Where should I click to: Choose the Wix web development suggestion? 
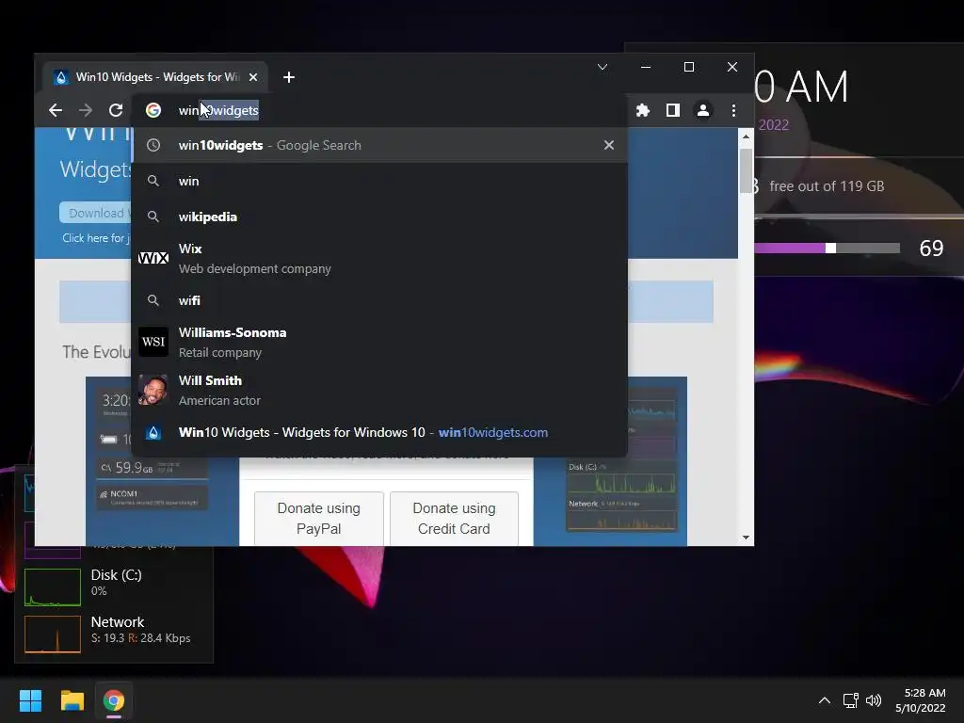[x=379, y=258]
